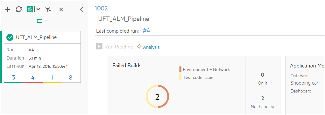Screen dimensions: 325x115
Task: Open the filter dropdown icon
Action: click(x=48, y=9)
